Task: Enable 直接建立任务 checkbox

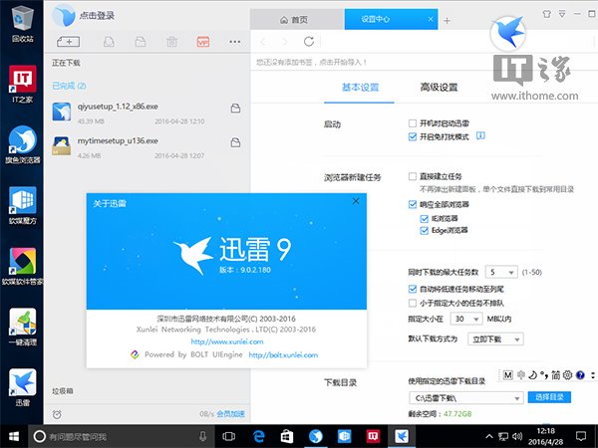Action: 413,176
